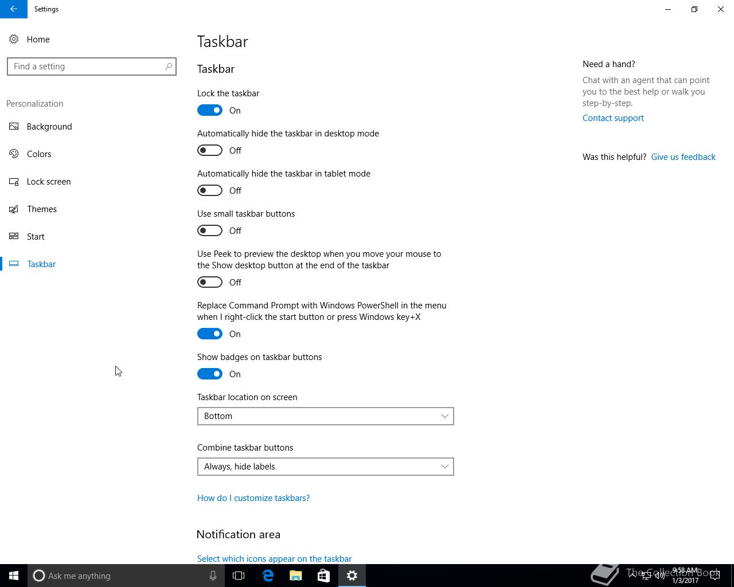Click the back arrow in Settings title bar
734x587 pixels.
coord(14,9)
